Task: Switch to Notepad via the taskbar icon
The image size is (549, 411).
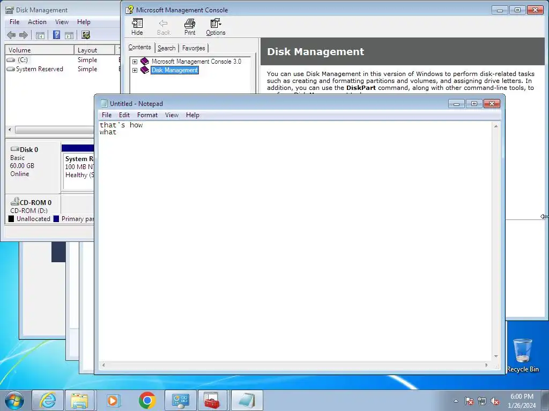Action: pos(247,400)
